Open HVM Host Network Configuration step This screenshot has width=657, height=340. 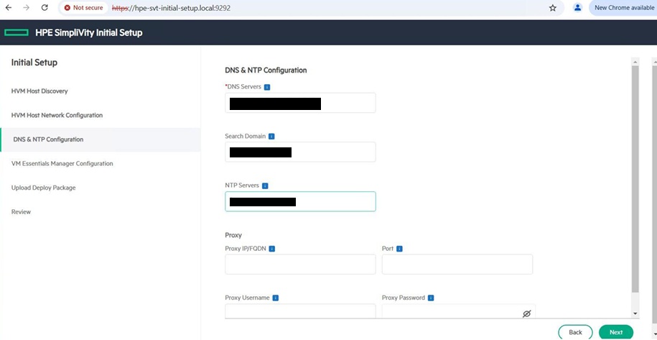coord(57,115)
